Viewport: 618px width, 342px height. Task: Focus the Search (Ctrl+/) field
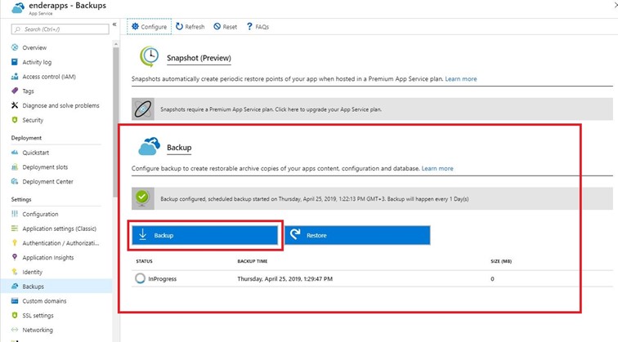click(x=60, y=29)
